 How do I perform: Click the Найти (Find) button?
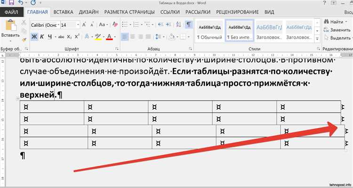(x=334, y=22)
